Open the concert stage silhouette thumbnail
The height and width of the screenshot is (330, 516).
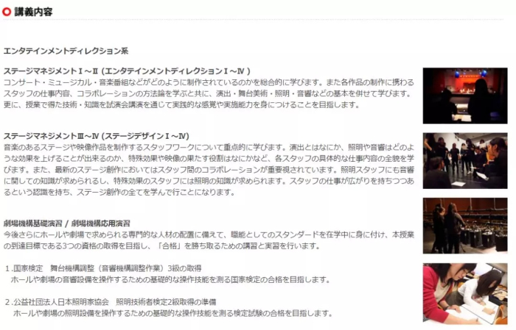pos(464,96)
